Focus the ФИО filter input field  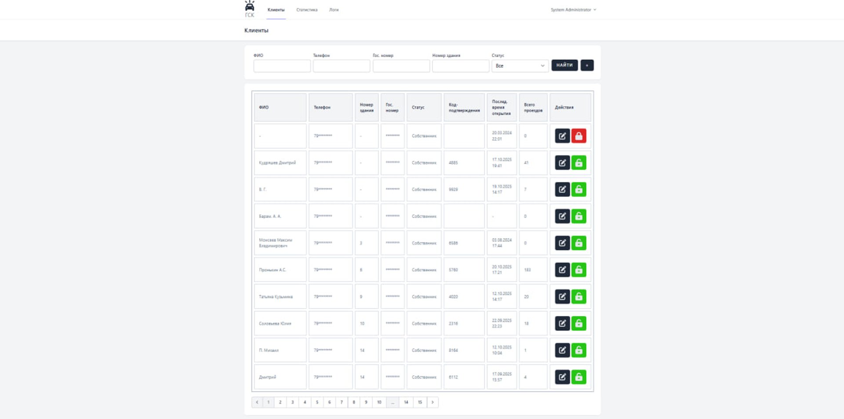point(282,66)
